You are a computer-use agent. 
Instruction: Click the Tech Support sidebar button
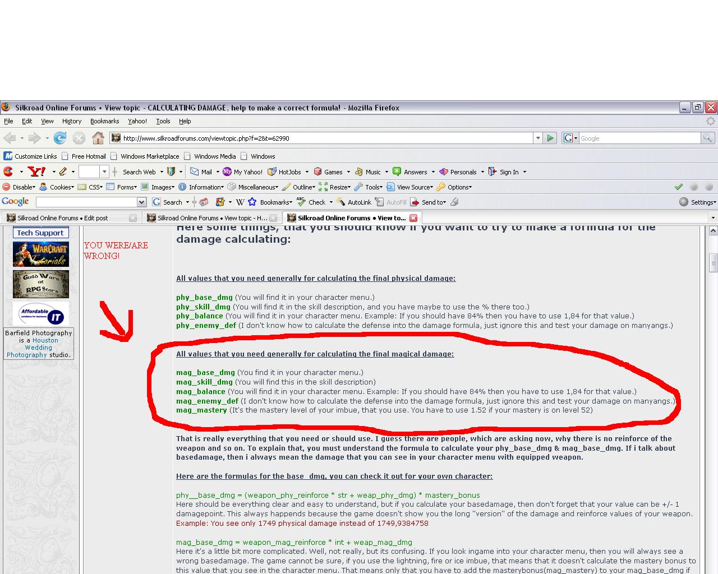click(x=40, y=233)
